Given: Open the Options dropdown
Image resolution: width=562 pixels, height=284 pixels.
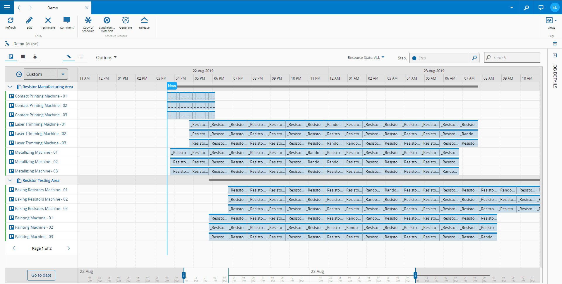Looking at the screenshot, I should point(106,58).
